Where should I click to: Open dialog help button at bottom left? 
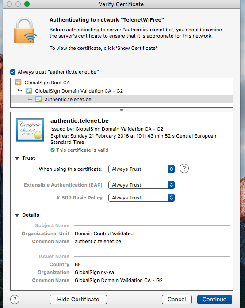pos(15,300)
